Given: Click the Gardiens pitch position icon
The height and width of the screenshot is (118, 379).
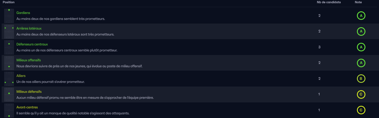Looking at the screenshot, I should pos(9,16).
